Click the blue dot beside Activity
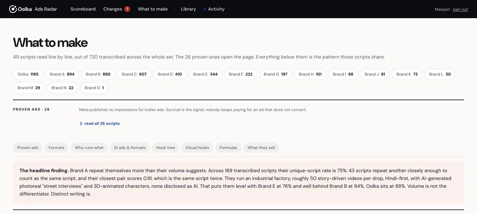The image size is (477, 214). 204,9
